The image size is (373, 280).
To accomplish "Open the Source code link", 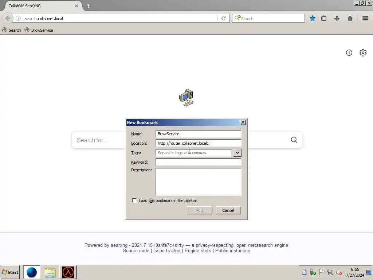I will click(x=136, y=251).
